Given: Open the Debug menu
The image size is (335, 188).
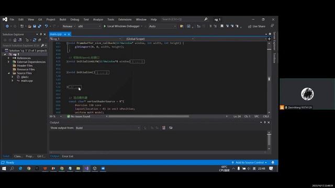Looking at the screenshot, I should 74,19.
